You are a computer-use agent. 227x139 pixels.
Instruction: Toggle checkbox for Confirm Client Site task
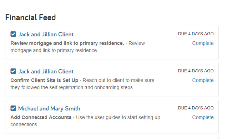tap(13, 71)
